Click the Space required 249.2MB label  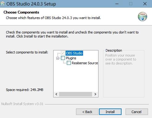(x=25, y=90)
